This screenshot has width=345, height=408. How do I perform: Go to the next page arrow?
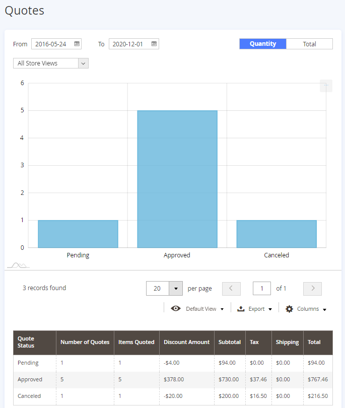[312, 289]
